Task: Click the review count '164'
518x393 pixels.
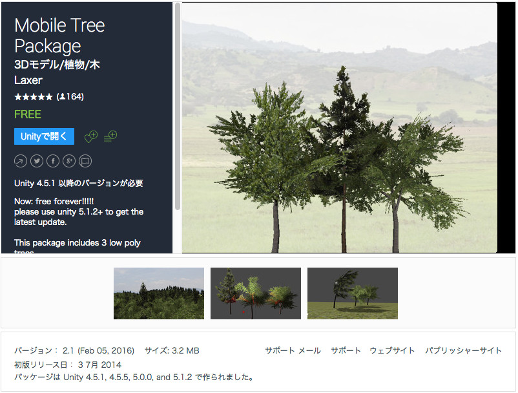Action: (74, 97)
